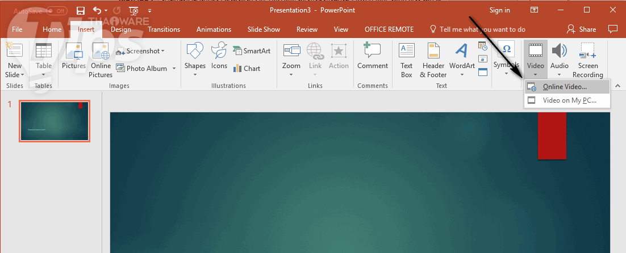Click the Video ribbon button
Screen dimensions: 626x253
coord(535,60)
